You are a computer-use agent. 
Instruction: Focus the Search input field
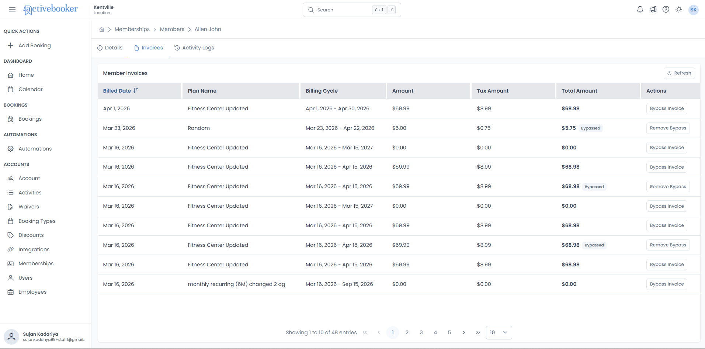351,10
